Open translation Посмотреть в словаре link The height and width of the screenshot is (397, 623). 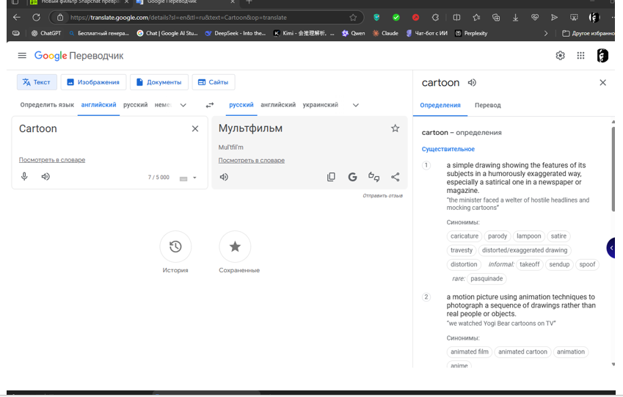252,161
